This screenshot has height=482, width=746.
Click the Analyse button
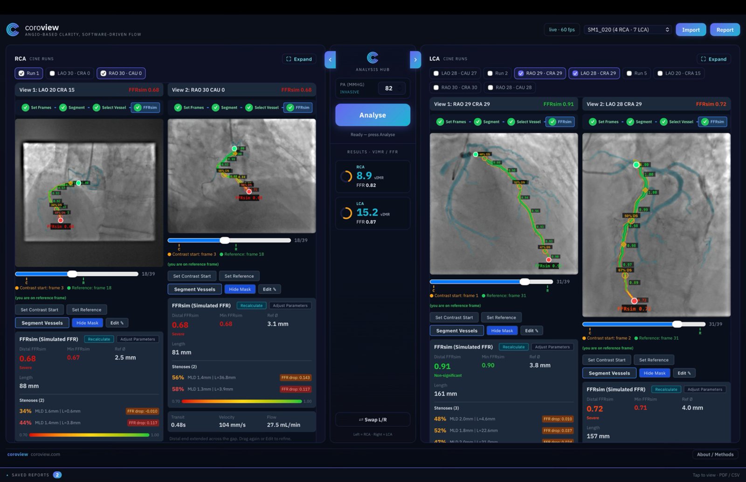373,115
